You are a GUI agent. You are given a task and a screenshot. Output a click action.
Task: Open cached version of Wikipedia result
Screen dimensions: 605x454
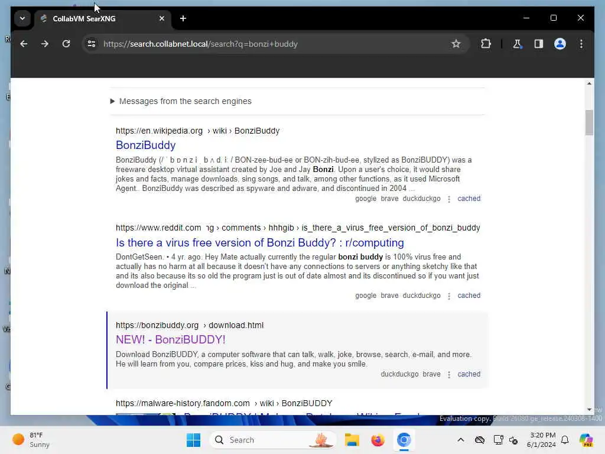[x=469, y=199]
